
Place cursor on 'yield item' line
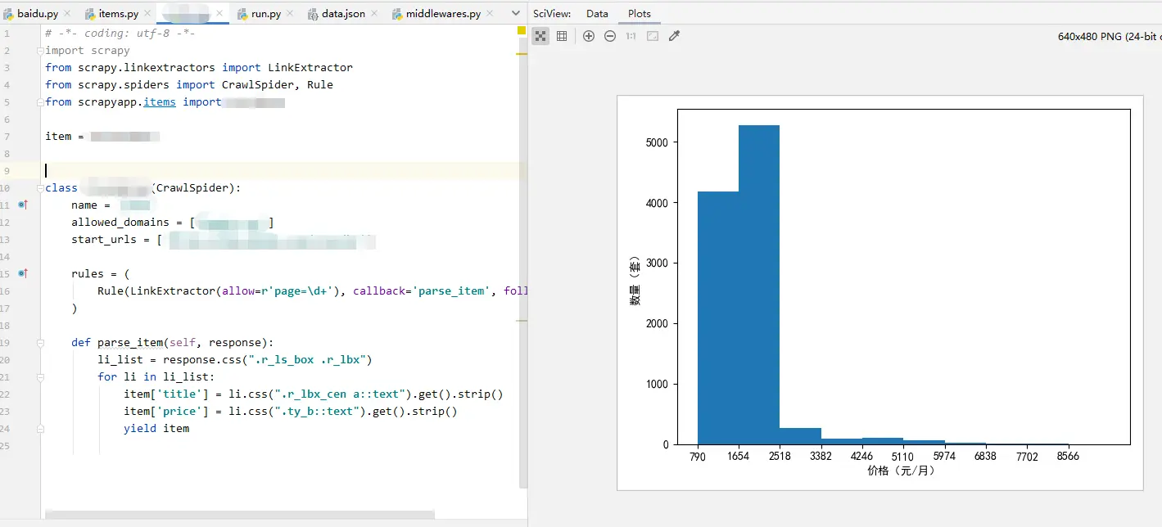[156, 428]
